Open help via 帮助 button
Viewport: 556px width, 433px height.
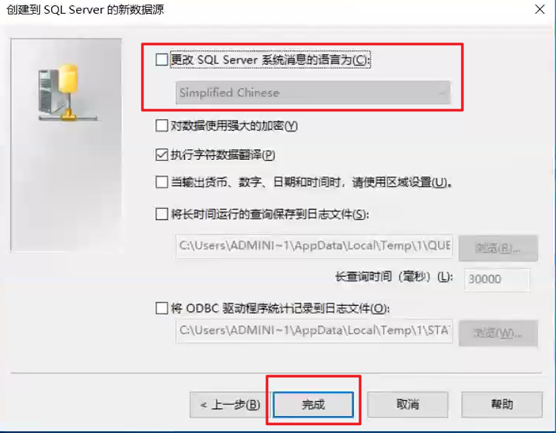point(502,404)
